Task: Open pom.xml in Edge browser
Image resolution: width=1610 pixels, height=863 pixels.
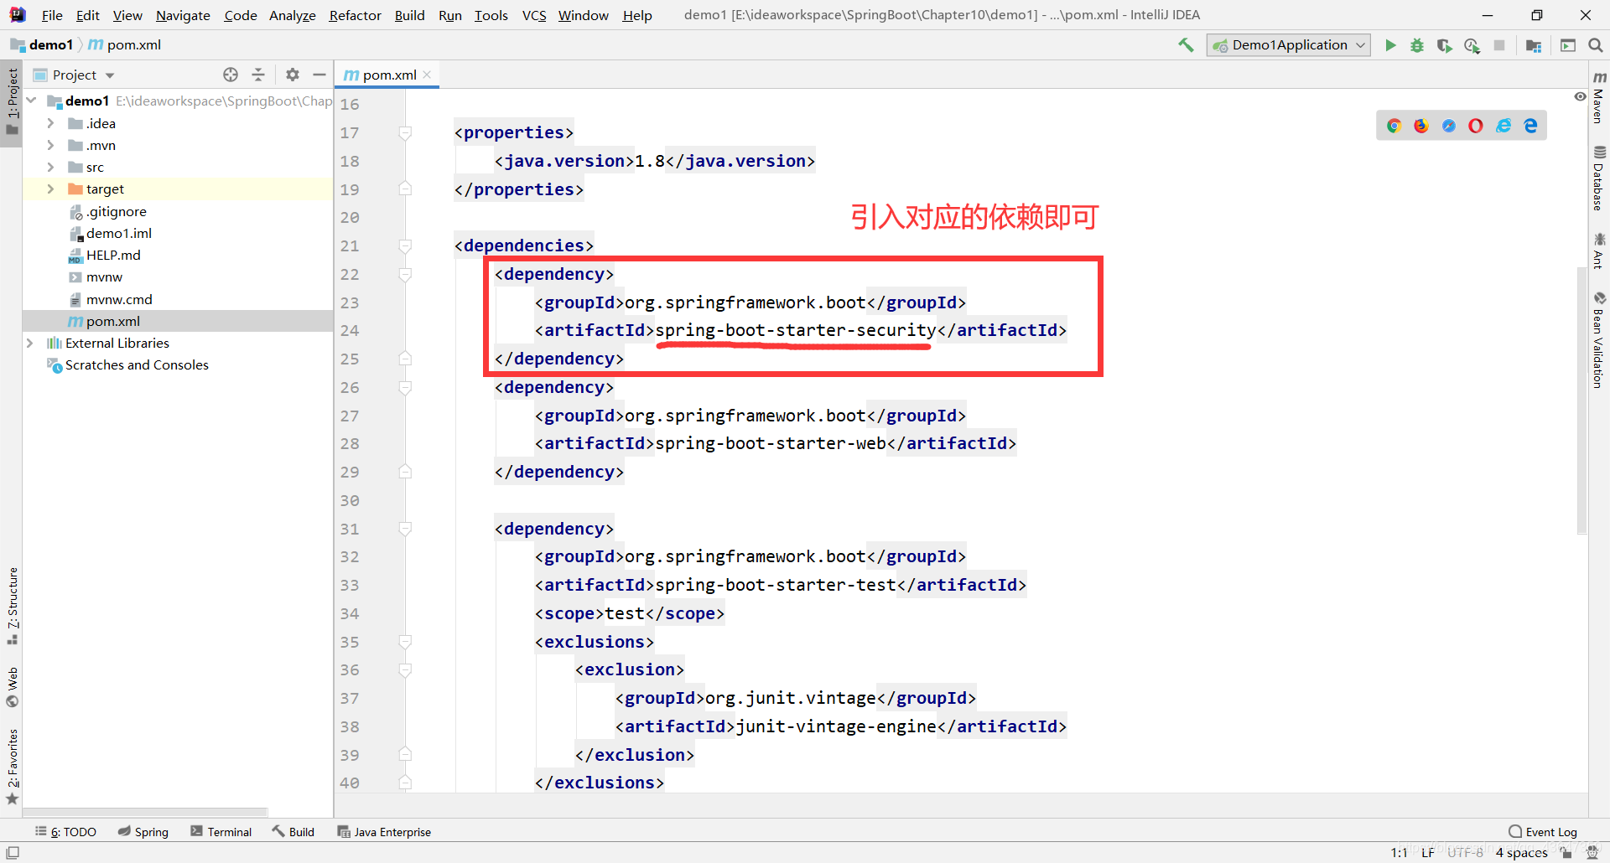Action: pos(1530,126)
